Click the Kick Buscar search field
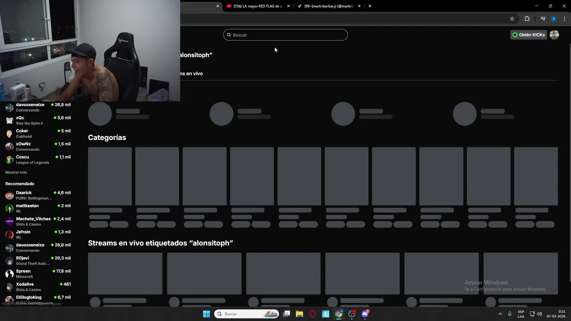Viewport: 571px width, 321px height. [285, 35]
